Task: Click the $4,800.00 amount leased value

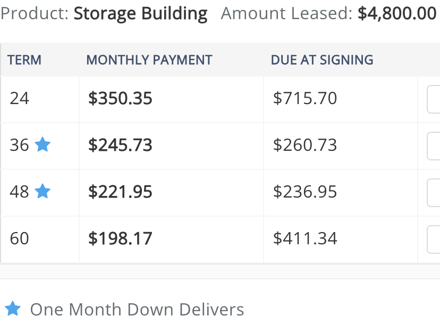Action: [397, 13]
